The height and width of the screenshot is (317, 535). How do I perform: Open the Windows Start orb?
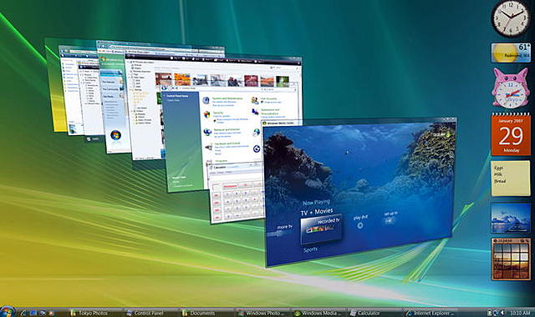point(7,312)
